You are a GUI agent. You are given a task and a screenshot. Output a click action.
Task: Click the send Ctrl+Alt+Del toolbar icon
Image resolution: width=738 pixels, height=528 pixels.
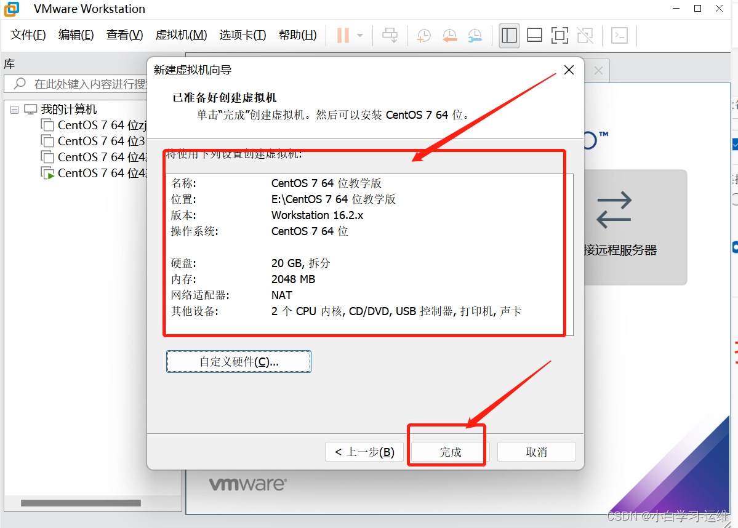point(390,35)
